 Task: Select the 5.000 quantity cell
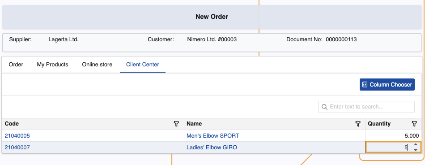393,136
